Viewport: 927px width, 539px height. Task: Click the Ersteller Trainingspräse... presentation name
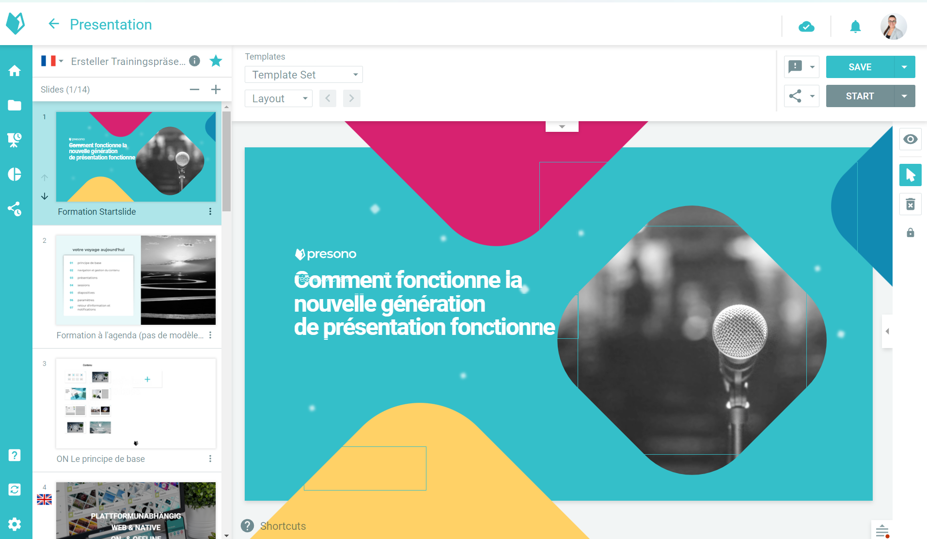tap(128, 61)
